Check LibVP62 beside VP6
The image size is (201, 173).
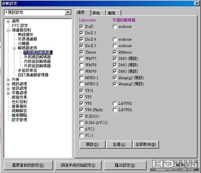[x=115, y=103]
